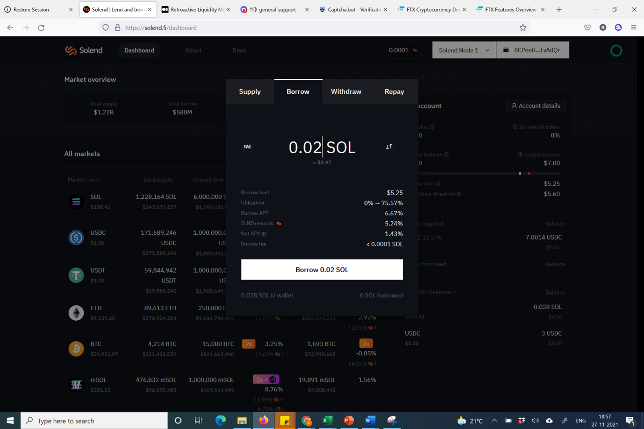This screenshot has height=429, width=644.
Task: Click the Pocket save icon
Action: pyautogui.click(x=587, y=28)
